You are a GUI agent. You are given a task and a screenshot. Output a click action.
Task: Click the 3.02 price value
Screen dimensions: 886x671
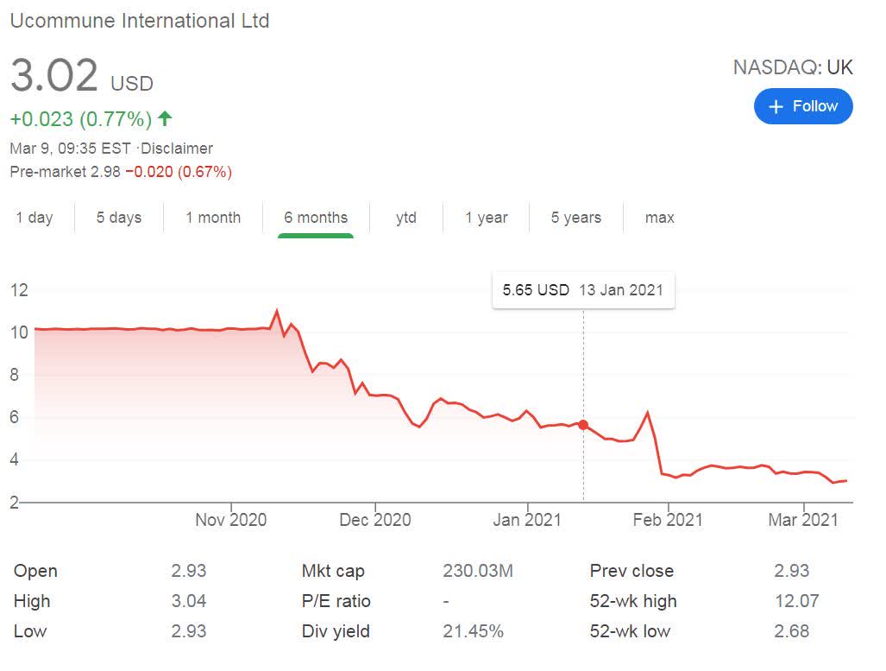pos(54,75)
